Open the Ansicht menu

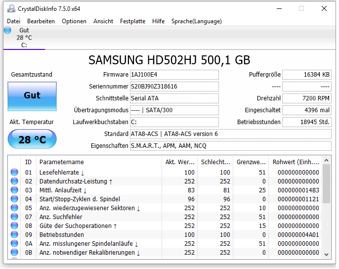tap(103, 21)
